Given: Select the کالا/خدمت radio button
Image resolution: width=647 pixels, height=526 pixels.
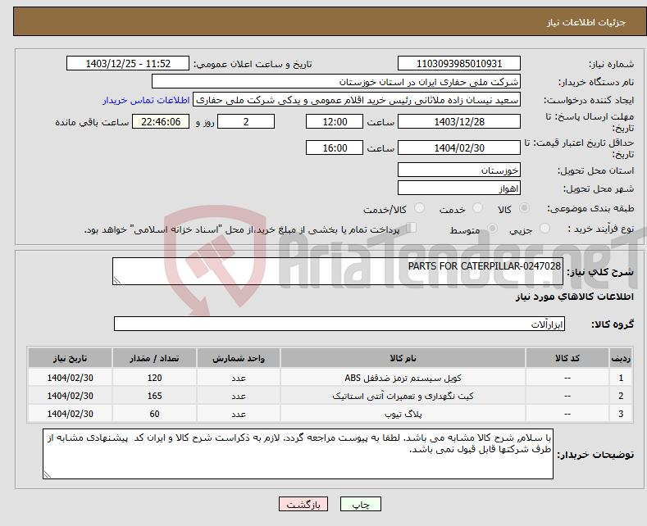Looking at the screenshot, I should pos(419,208).
